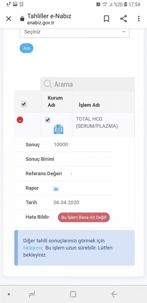Close the browser tab with X icon
Screen dimensions: 147x303
[x=9, y=19]
